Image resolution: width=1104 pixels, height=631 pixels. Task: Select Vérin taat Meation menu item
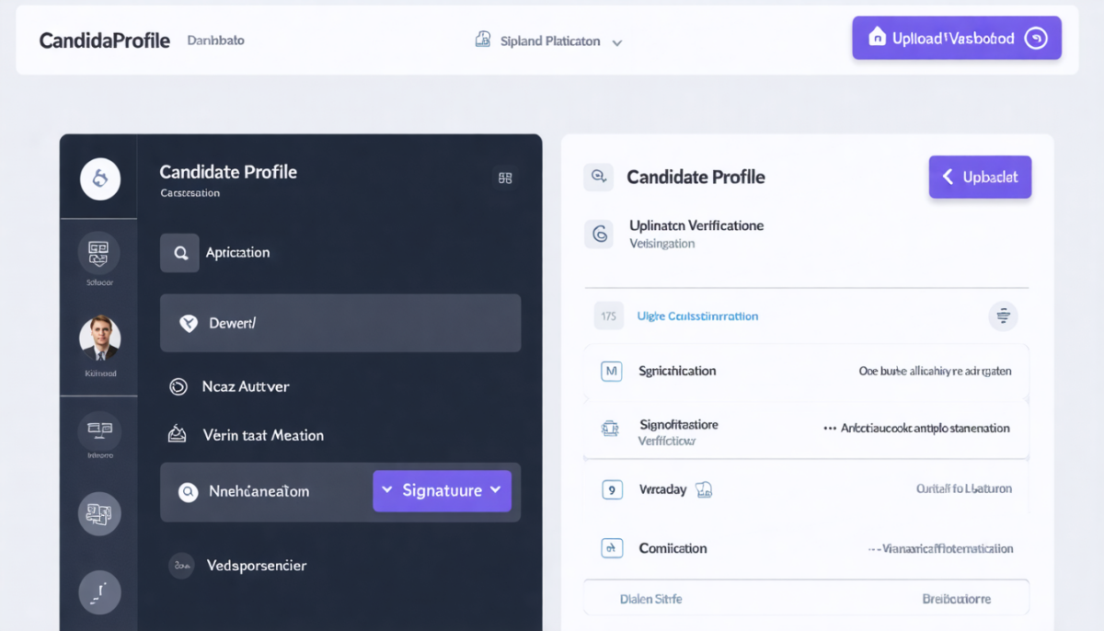tap(263, 435)
